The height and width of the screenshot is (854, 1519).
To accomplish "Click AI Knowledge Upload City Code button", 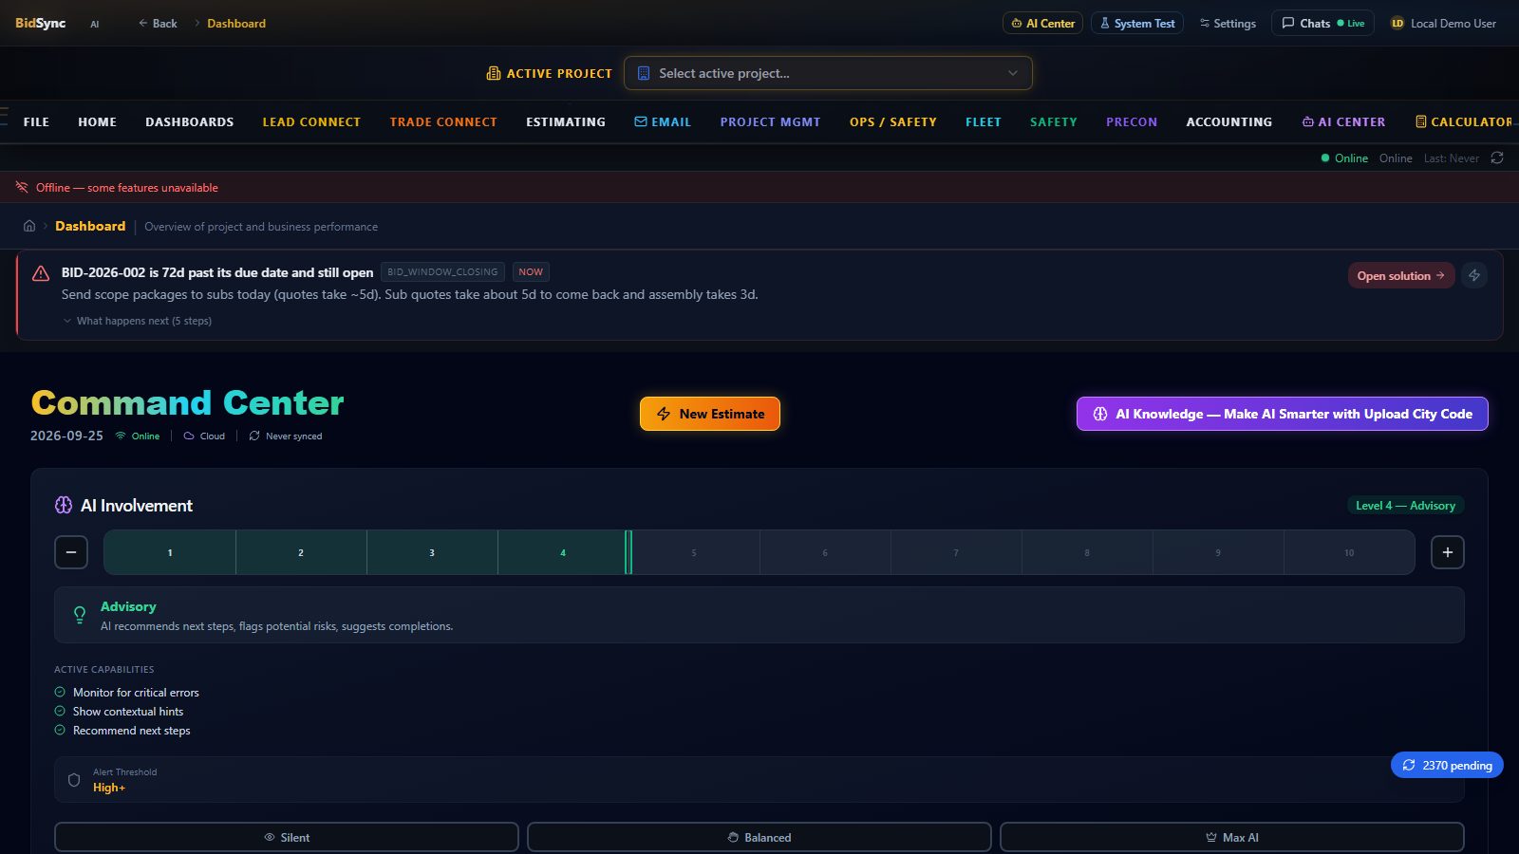I will 1283,414.
